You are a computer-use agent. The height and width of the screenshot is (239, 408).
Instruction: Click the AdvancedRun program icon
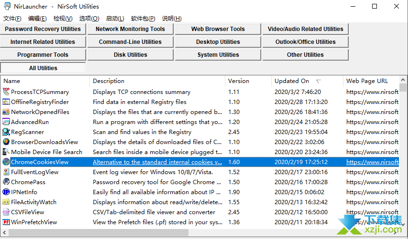click(x=6, y=122)
